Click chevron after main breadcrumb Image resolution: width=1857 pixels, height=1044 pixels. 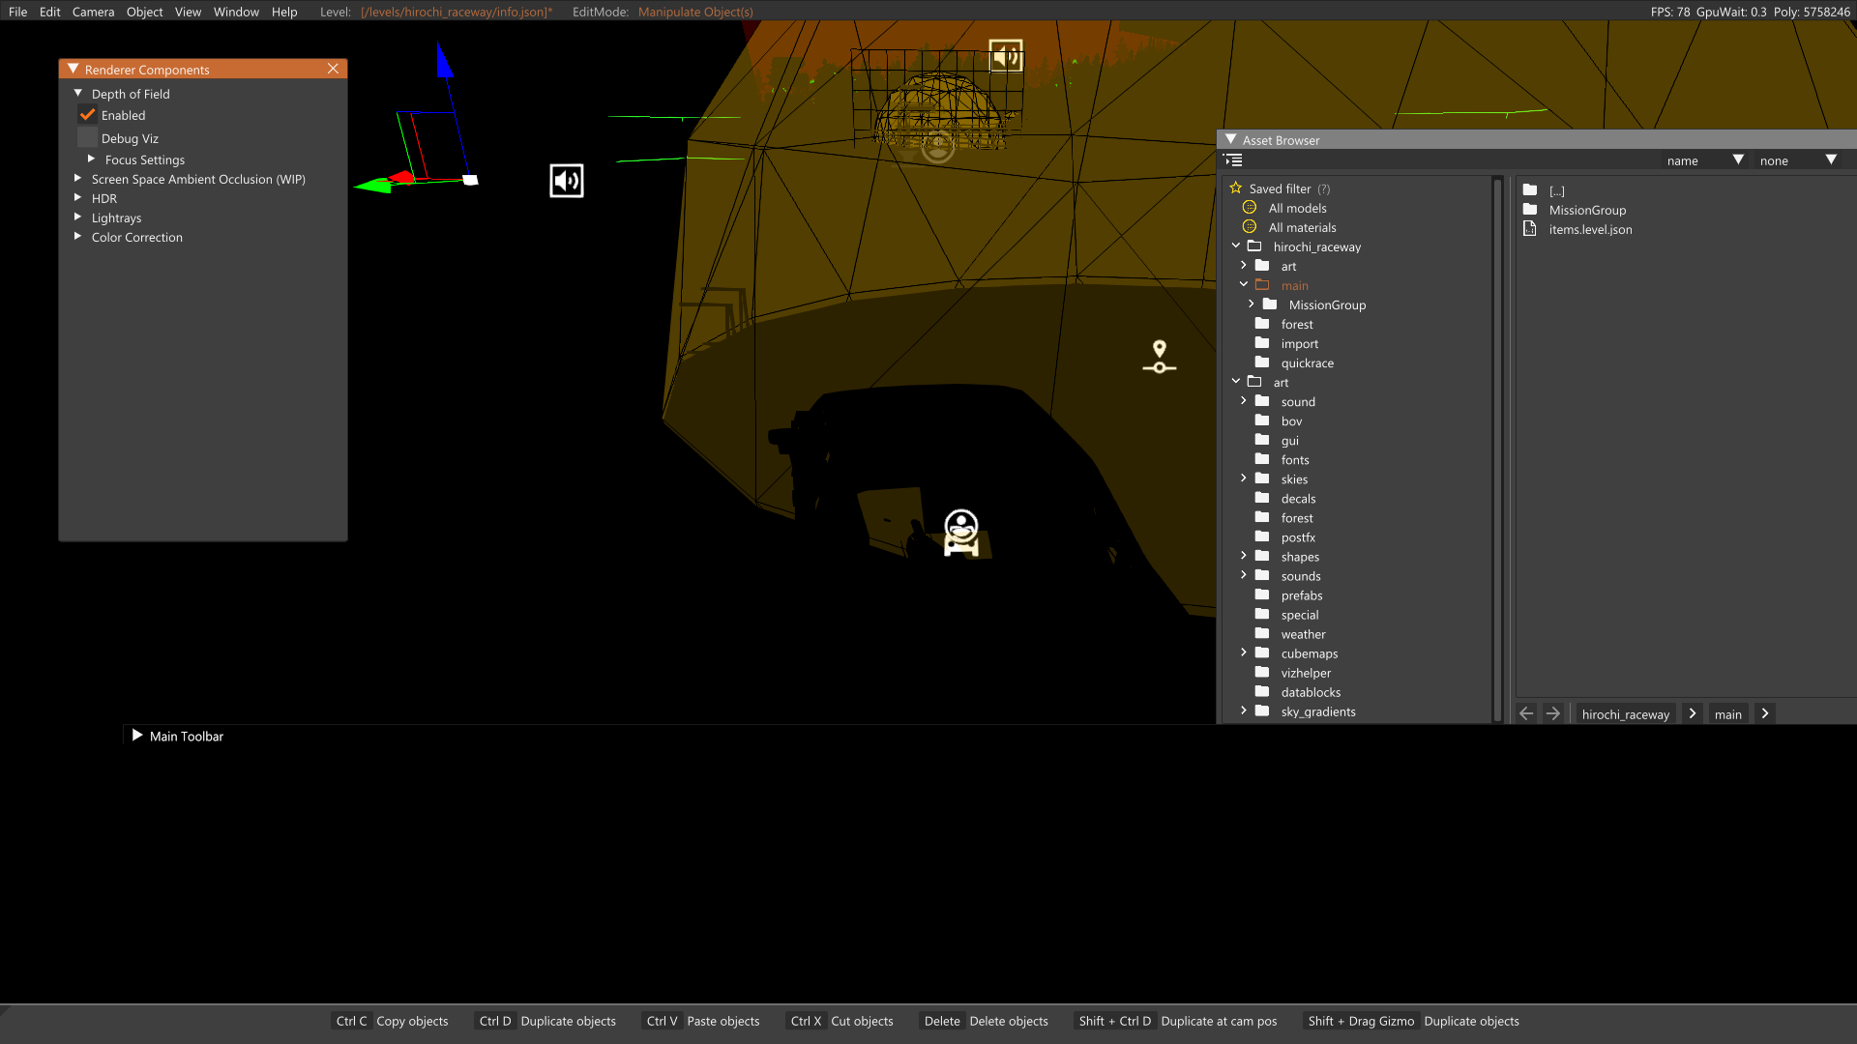(x=1765, y=713)
